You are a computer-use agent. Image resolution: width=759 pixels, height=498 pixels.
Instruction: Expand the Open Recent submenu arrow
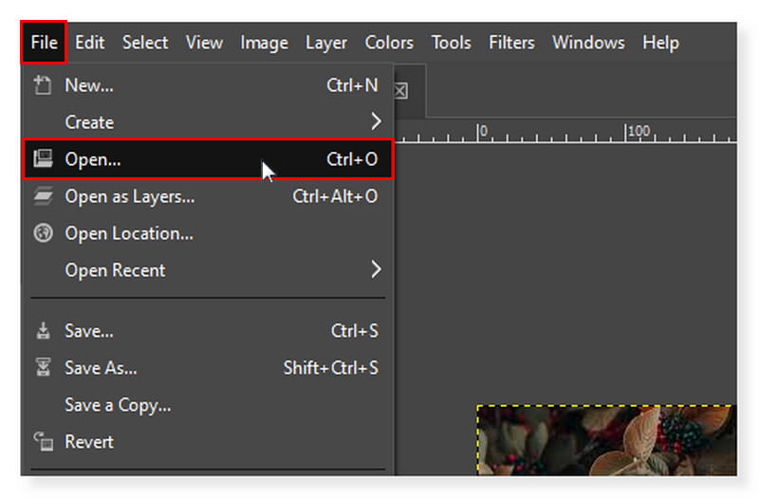coord(376,270)
